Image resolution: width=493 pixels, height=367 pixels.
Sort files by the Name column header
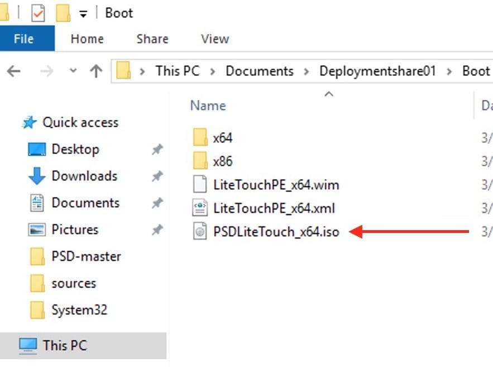pos(208,106)
